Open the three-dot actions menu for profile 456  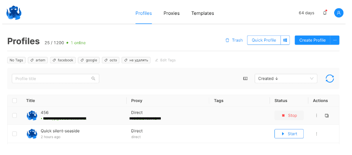point(316,116)
